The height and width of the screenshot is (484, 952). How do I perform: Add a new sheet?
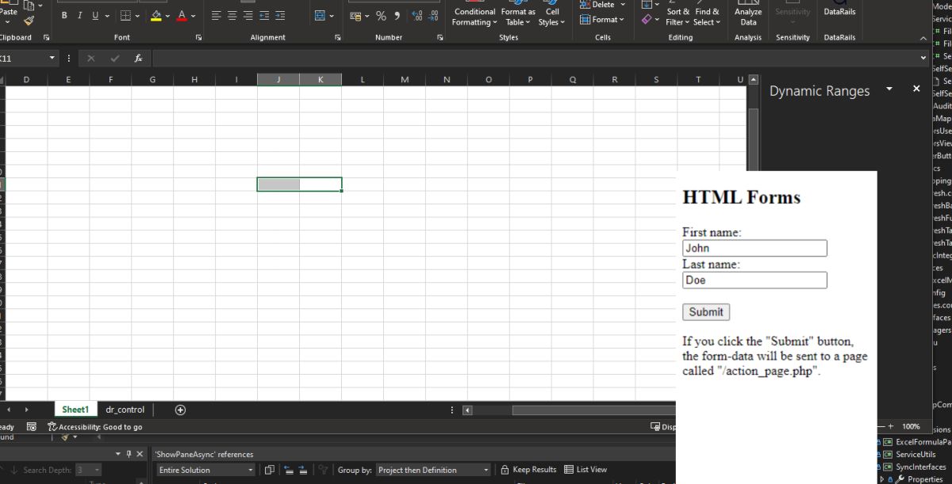click(x=180, y=410)
